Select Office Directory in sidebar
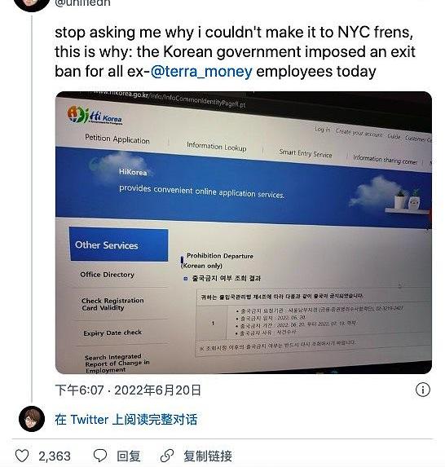This screenshot has width=445, height=467. click(x=107, y=275)
